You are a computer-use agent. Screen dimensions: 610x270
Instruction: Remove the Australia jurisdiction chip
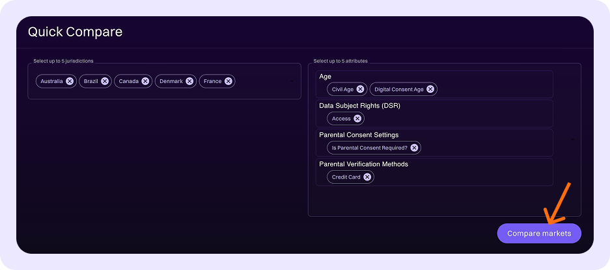[70, 81]
